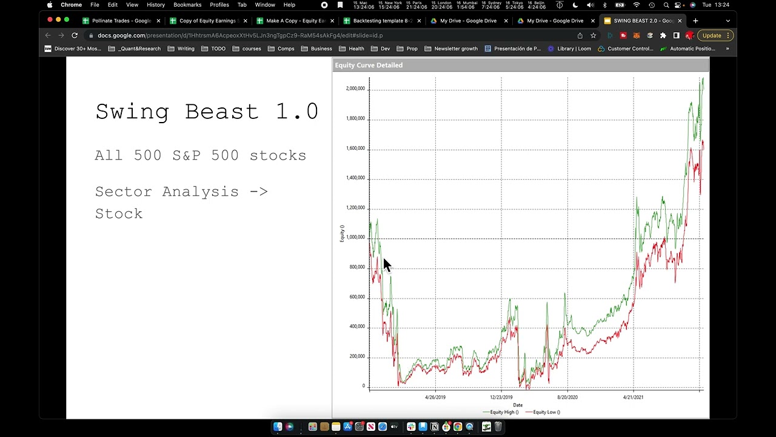Open Notion from the Dock
The image size is (776, 437).
pyautogui.click(x=434, y=427)
